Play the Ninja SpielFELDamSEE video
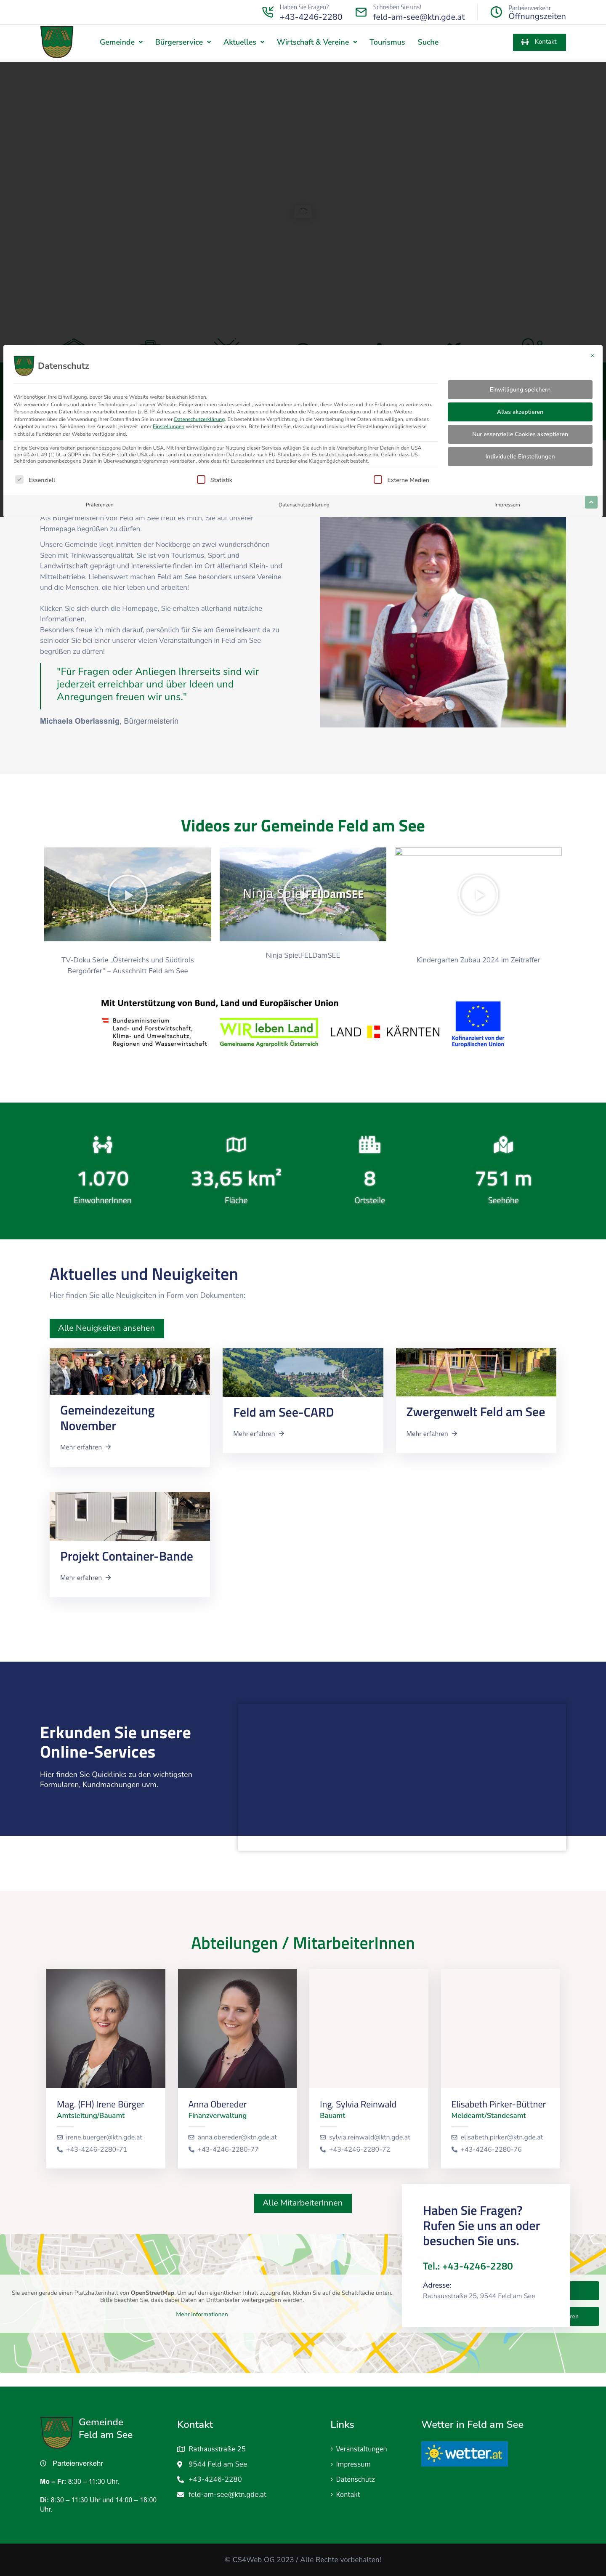This screenshot has width=606, height=2576. [303, 894]
